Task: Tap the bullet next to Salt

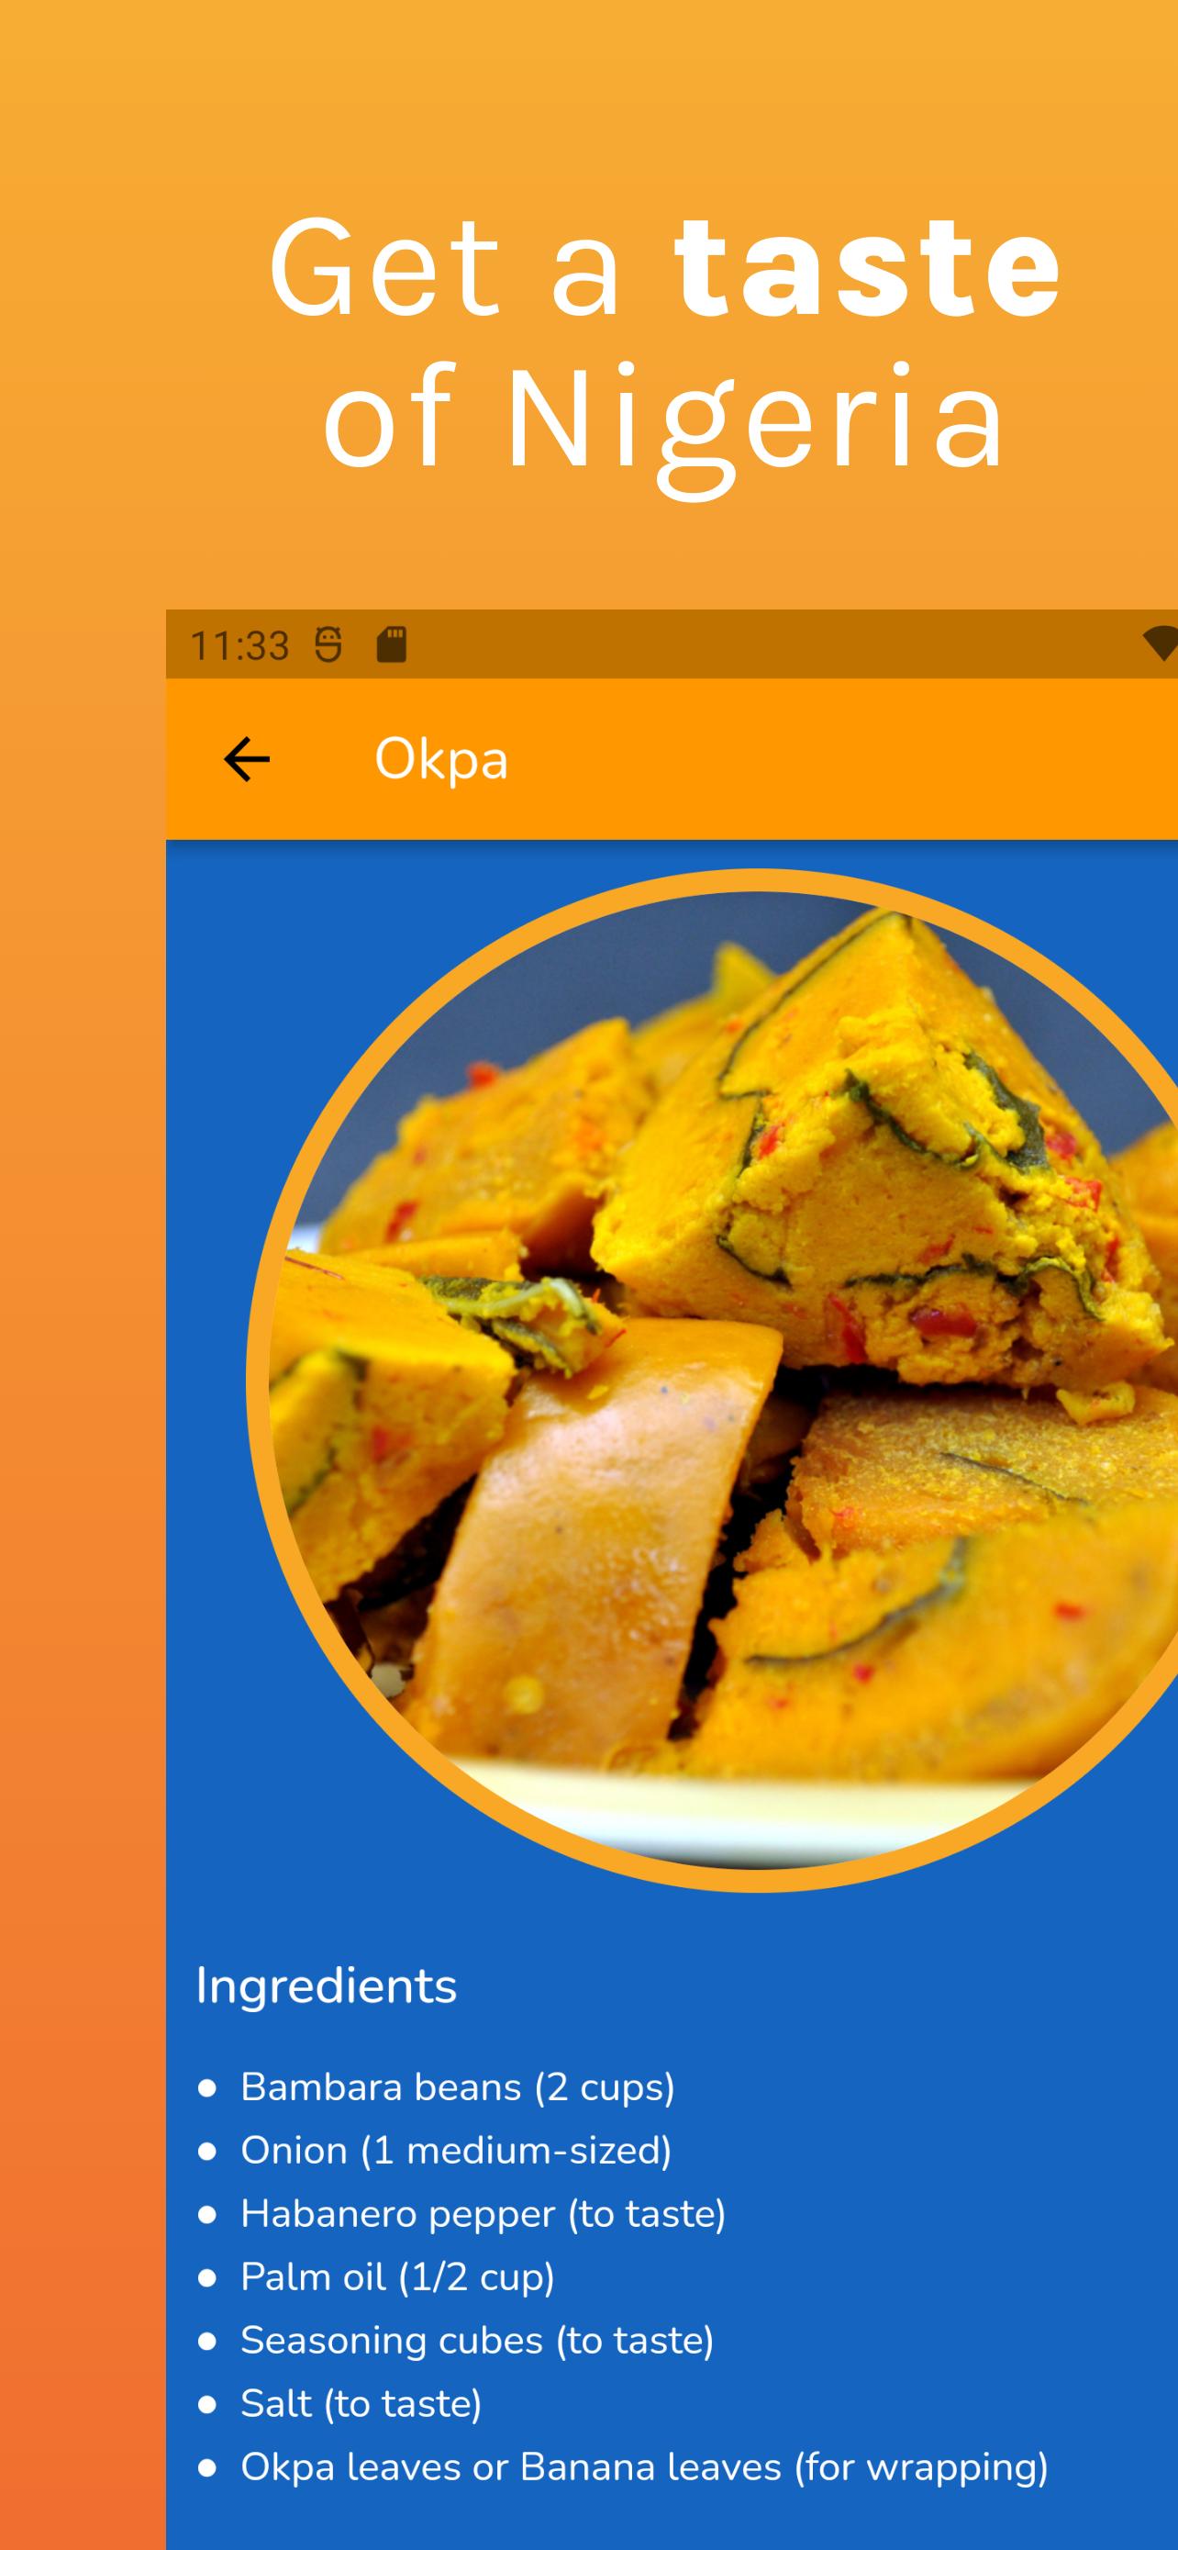Action: tap(206, 2404)
